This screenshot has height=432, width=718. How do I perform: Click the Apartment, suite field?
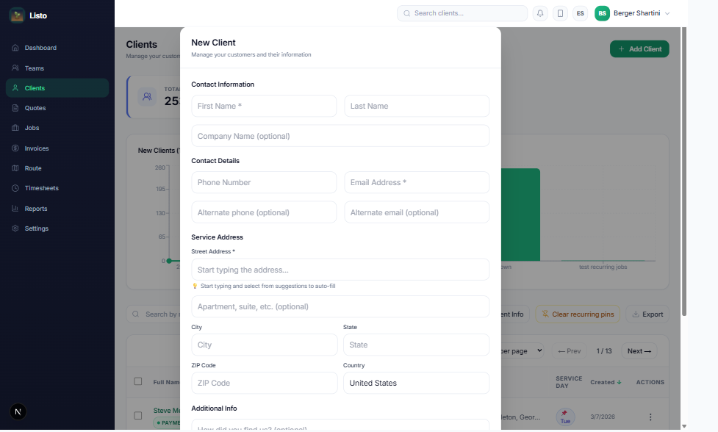340,306
